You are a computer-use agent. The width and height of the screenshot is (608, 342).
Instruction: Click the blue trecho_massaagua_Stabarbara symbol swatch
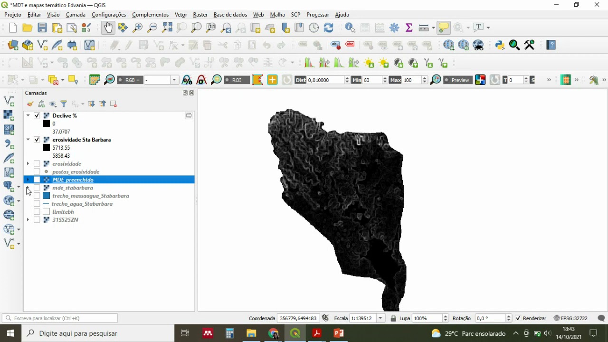46,196
